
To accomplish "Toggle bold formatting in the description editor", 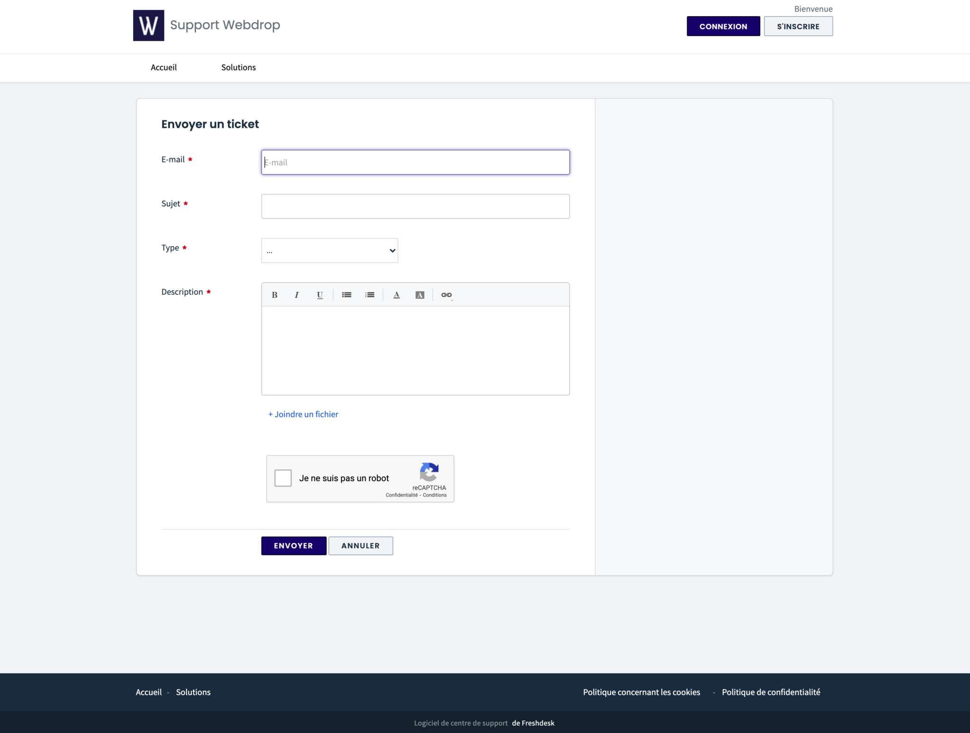I will [274, 294].
